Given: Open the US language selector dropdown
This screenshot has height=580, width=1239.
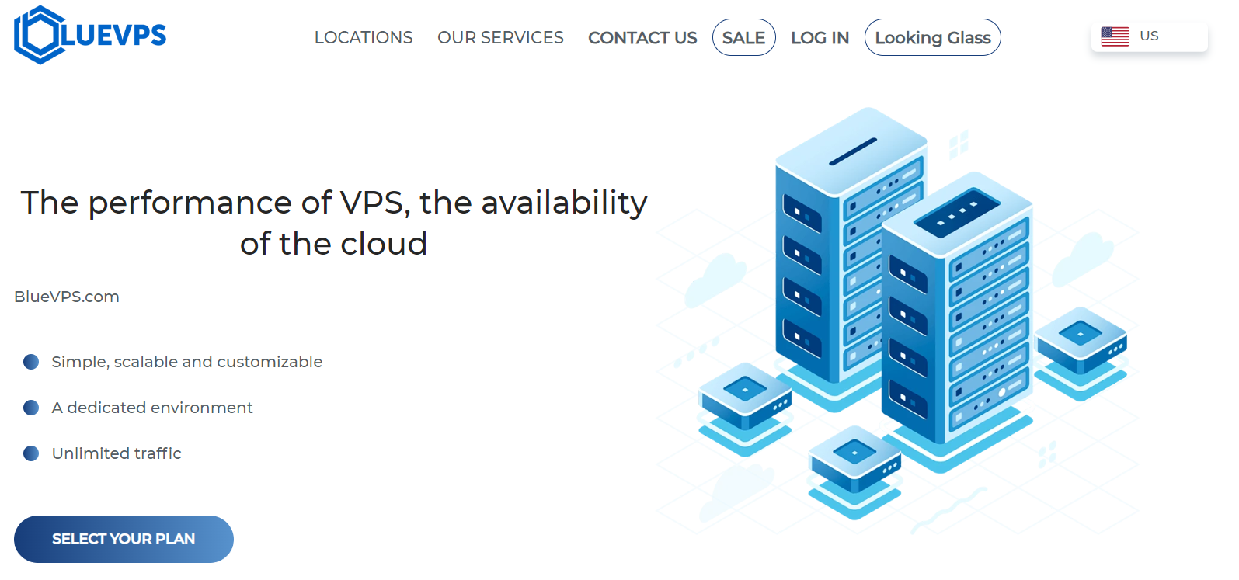Looking at the screenshot, I should coord(1149,36).
